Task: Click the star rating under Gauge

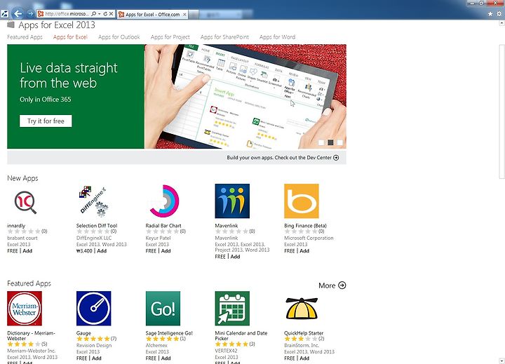Action: pyautogui.click(x=93, y=339)
